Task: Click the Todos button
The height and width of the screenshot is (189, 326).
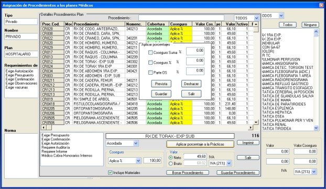Action: (x=288, y=25)
